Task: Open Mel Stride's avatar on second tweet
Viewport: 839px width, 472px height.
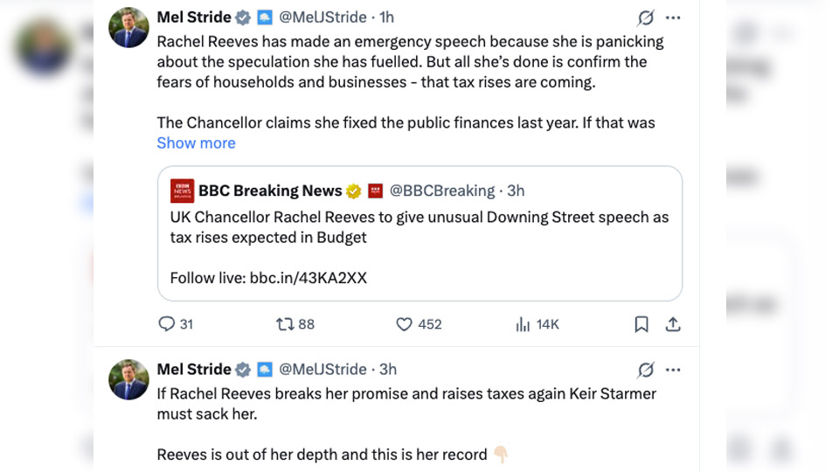Action: coord(128,379)
